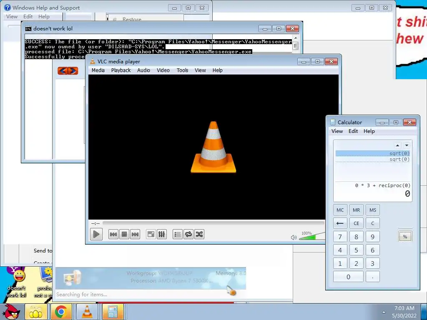The width and height of the screenshot is (427, 320).
Task: Adjust the VLC volume slider
Action: (312, 236)
